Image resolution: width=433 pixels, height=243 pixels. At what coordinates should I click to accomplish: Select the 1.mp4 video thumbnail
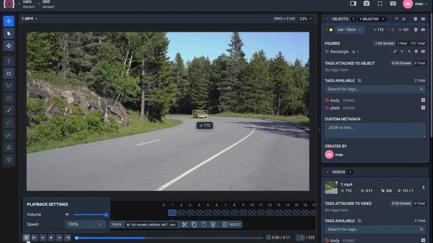click(x=331, y=188)
